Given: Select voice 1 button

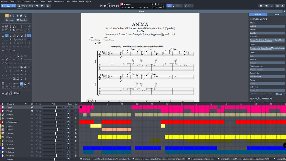Looking at the screenshot, I should (7, 16).
